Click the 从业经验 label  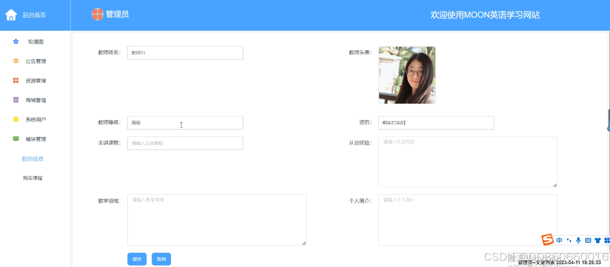(360, 143)
